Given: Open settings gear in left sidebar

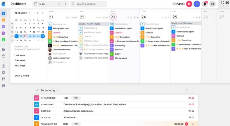Looking at the screenshot, I should pos(4,73).
